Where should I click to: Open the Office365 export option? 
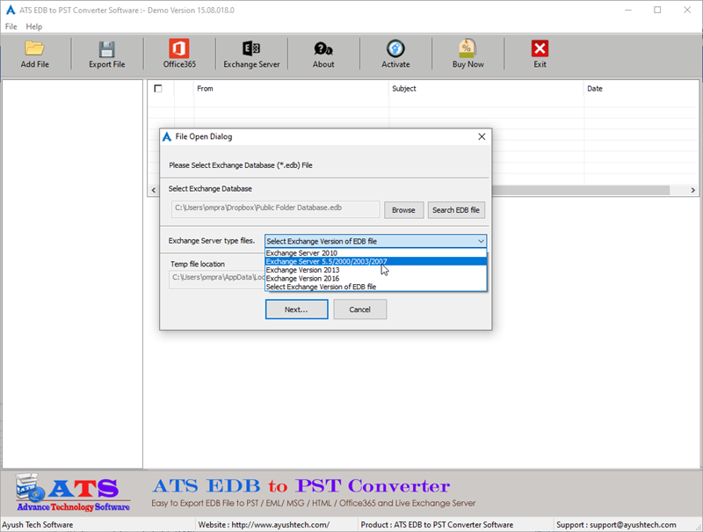[x=178, y=55]
